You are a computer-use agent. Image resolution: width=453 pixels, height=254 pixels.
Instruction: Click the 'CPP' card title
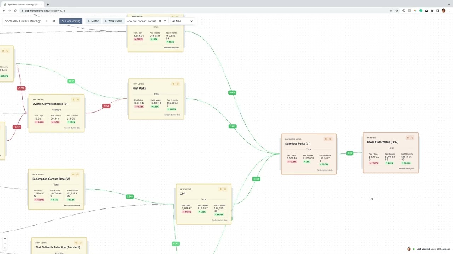click(183, 194)
